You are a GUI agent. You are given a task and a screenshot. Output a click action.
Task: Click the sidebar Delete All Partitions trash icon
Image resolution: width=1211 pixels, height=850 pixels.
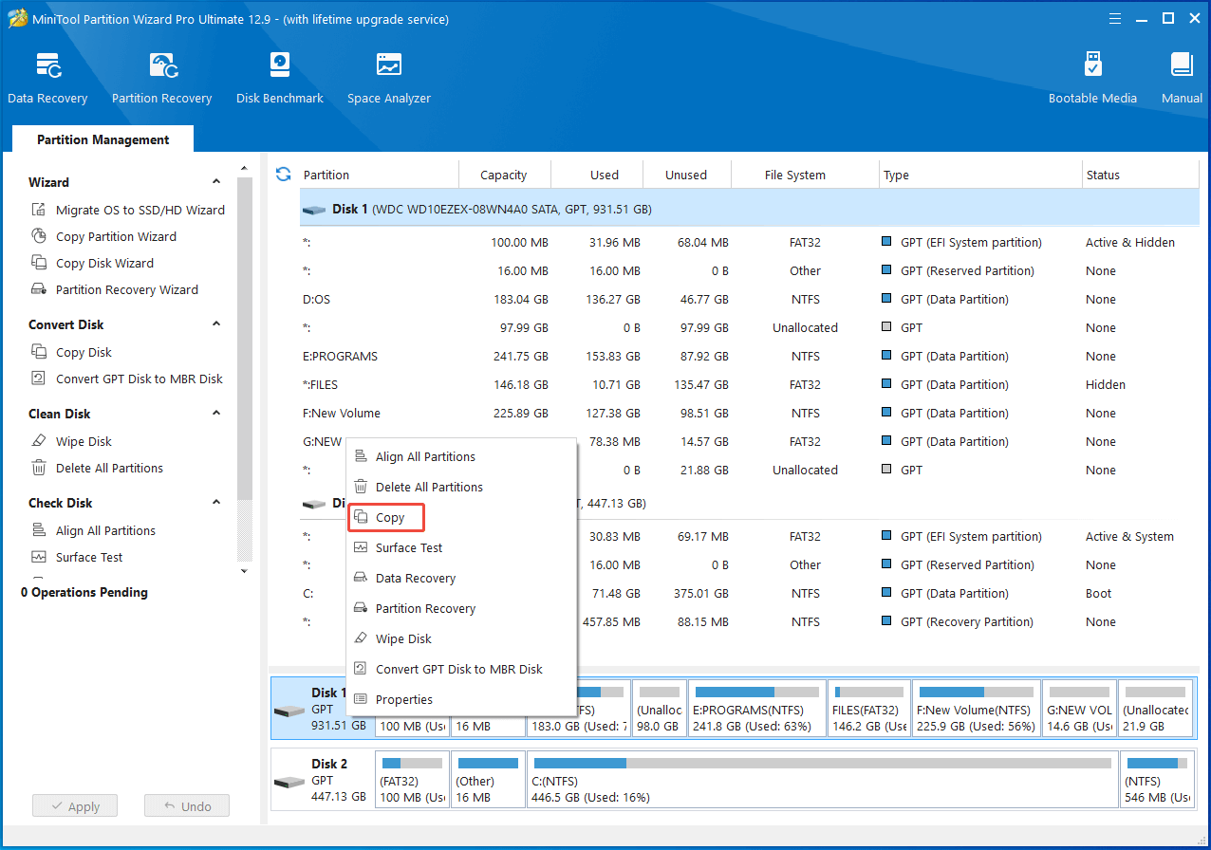pyautogui.click(x=39, y=468)
